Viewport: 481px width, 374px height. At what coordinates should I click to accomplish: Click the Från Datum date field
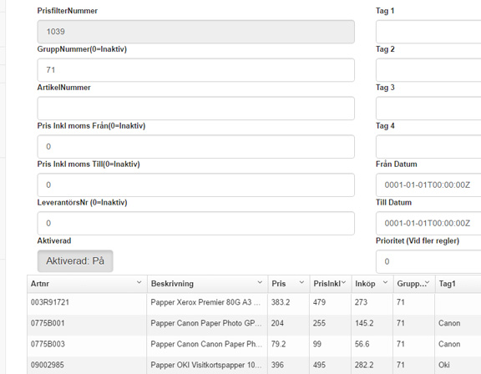[x=428, y=184]
